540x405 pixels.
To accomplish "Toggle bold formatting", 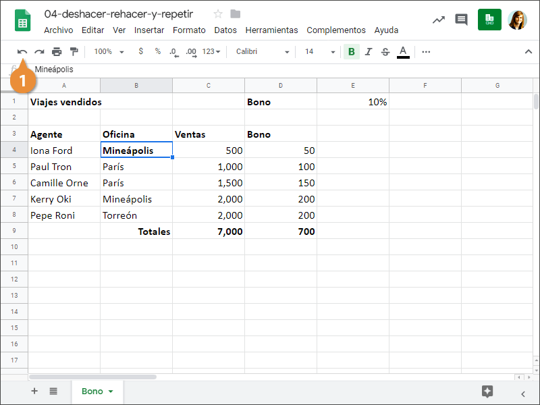I will pyautogui.click(x=351, y=52).
